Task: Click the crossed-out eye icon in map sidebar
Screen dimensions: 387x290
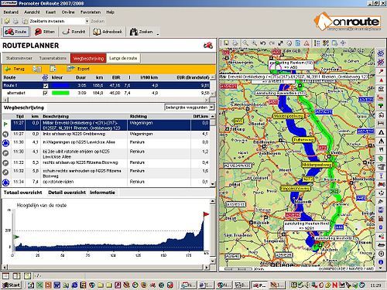Action: tap(381, 62)
